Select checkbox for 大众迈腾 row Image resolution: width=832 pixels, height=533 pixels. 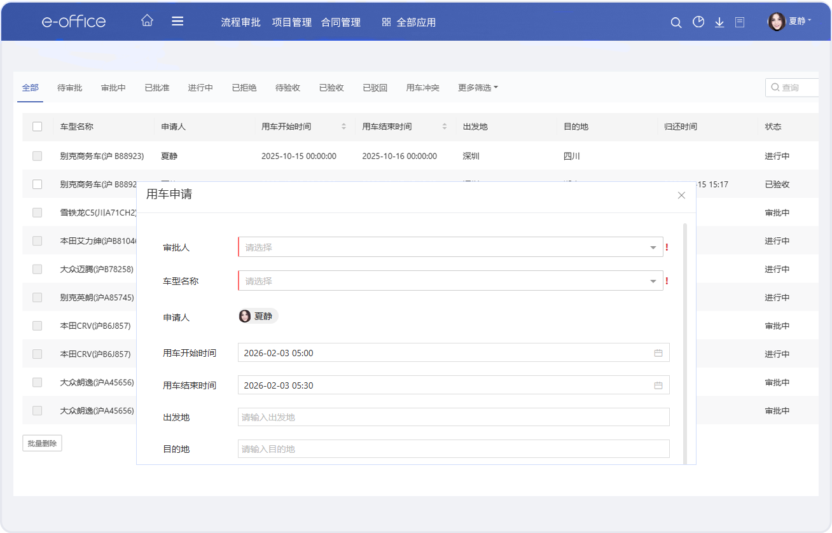coord(38,269)
